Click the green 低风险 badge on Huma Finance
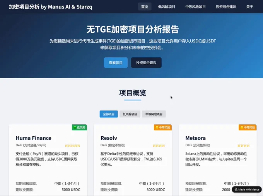 [x=79, y=127]
